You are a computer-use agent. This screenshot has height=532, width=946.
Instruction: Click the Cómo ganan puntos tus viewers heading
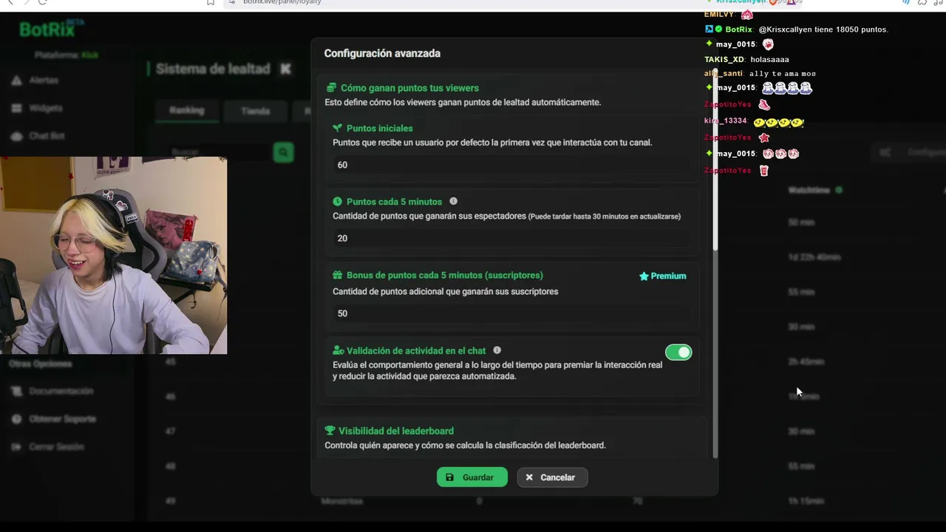click(409, 88)
